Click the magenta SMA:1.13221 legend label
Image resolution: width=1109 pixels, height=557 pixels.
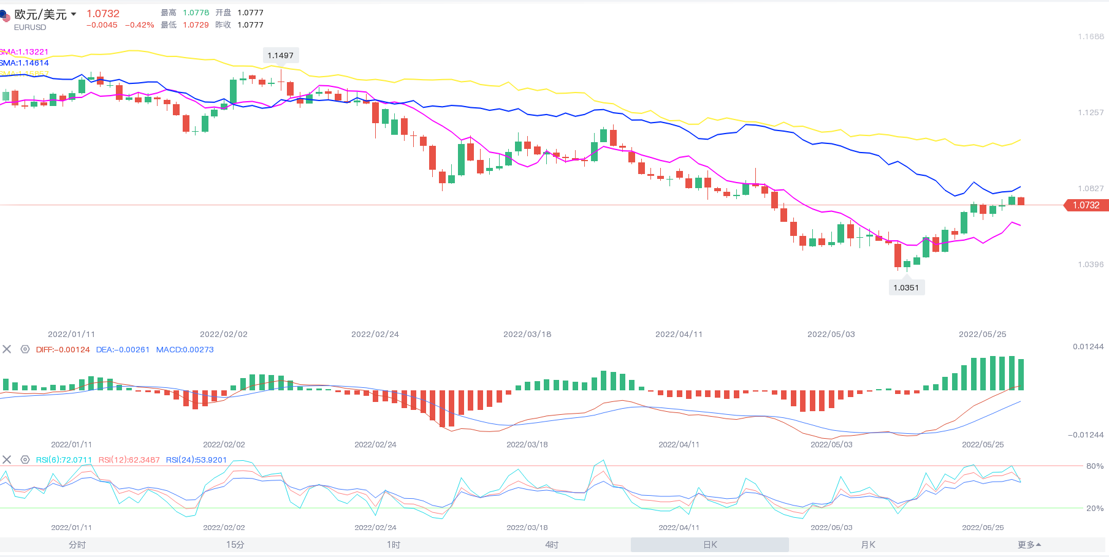pos(25,52)
